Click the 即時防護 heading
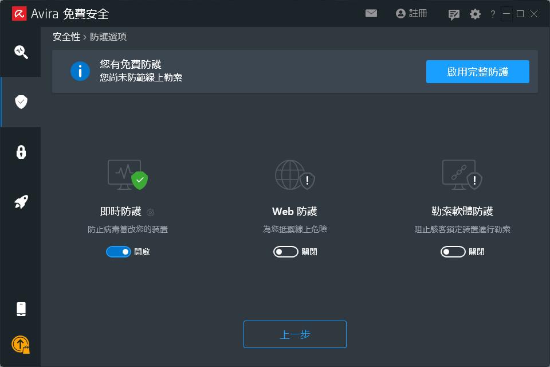The width and height of the screenshot is (550, 367). [x=121, y=212]
